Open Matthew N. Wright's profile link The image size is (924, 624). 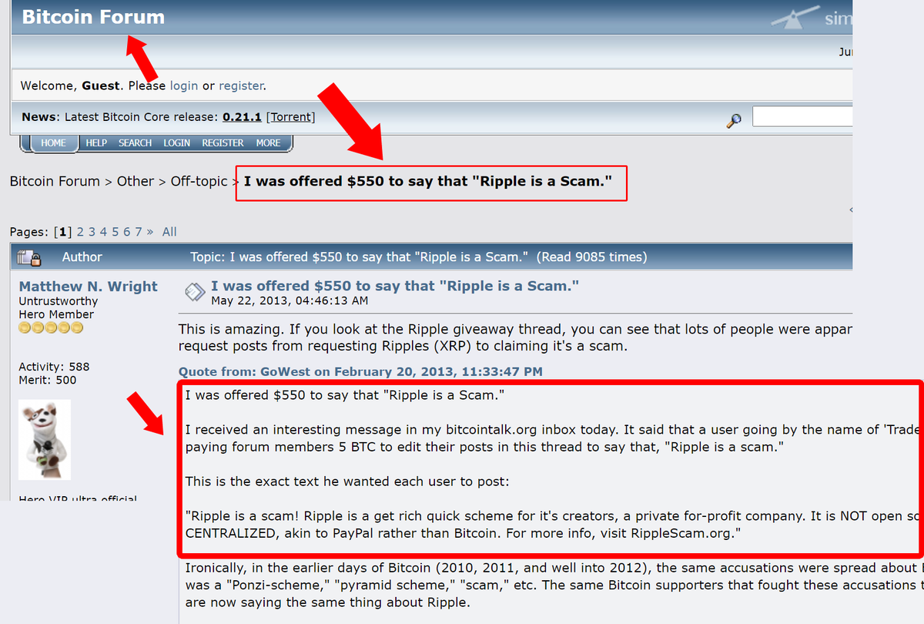[x=88, y=286]
